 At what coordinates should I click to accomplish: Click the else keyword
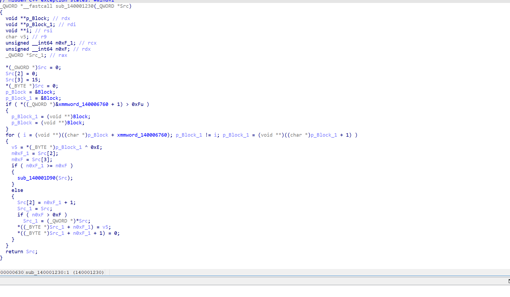point(17,190)
